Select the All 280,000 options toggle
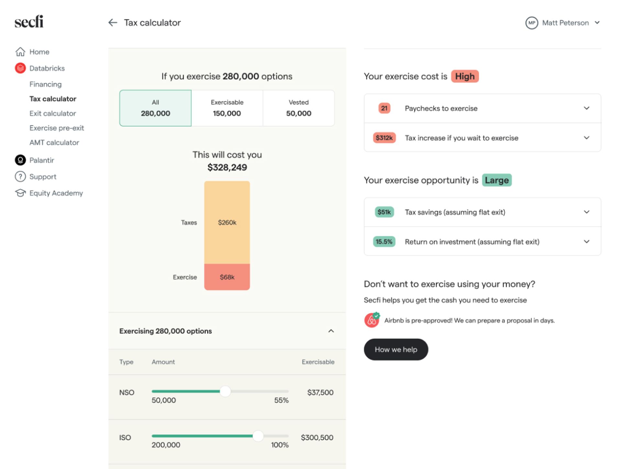Image resolution: width=621 pixels, height=469 pixels. pyautogui.click(x=155, y=108)
